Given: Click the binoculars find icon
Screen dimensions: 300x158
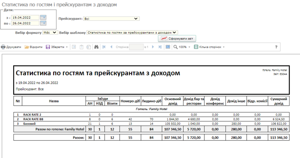Looking at the screenshot, I should click(96, 47).
